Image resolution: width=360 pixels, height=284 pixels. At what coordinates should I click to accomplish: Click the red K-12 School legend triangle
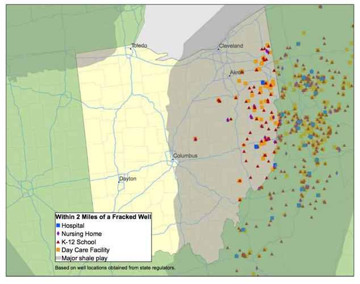pos(58,242)
